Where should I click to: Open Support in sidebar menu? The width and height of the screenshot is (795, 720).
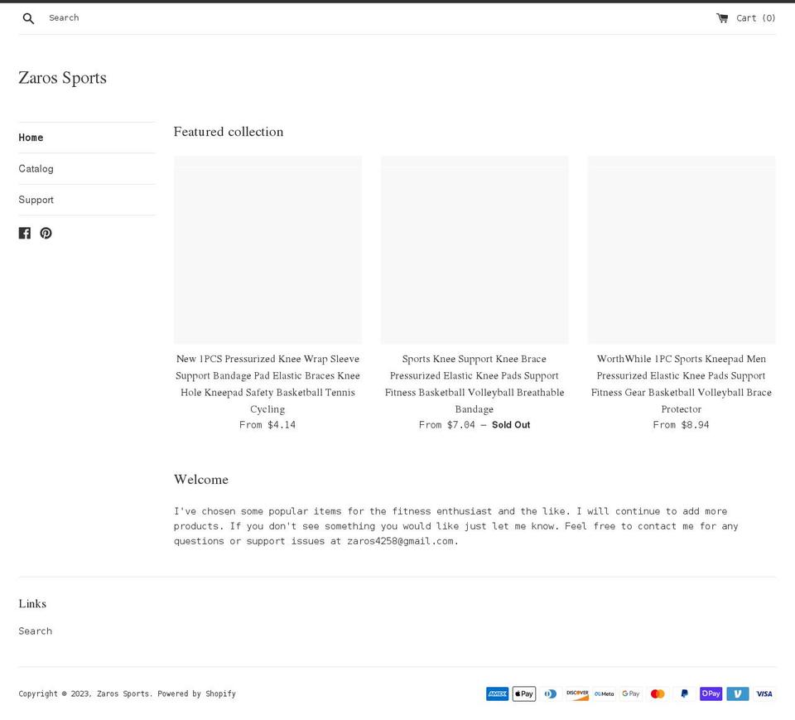click(36, 200)
